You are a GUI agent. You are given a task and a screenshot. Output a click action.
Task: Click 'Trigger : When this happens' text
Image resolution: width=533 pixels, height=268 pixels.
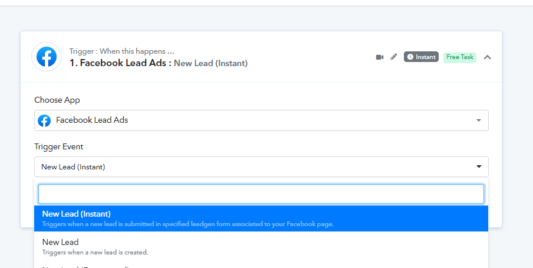click(x=121, y=51)
